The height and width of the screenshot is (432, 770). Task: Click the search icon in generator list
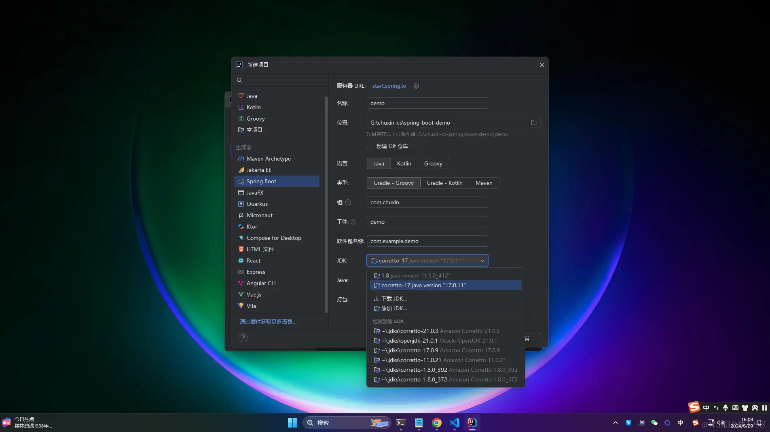[x=239, y=80]
